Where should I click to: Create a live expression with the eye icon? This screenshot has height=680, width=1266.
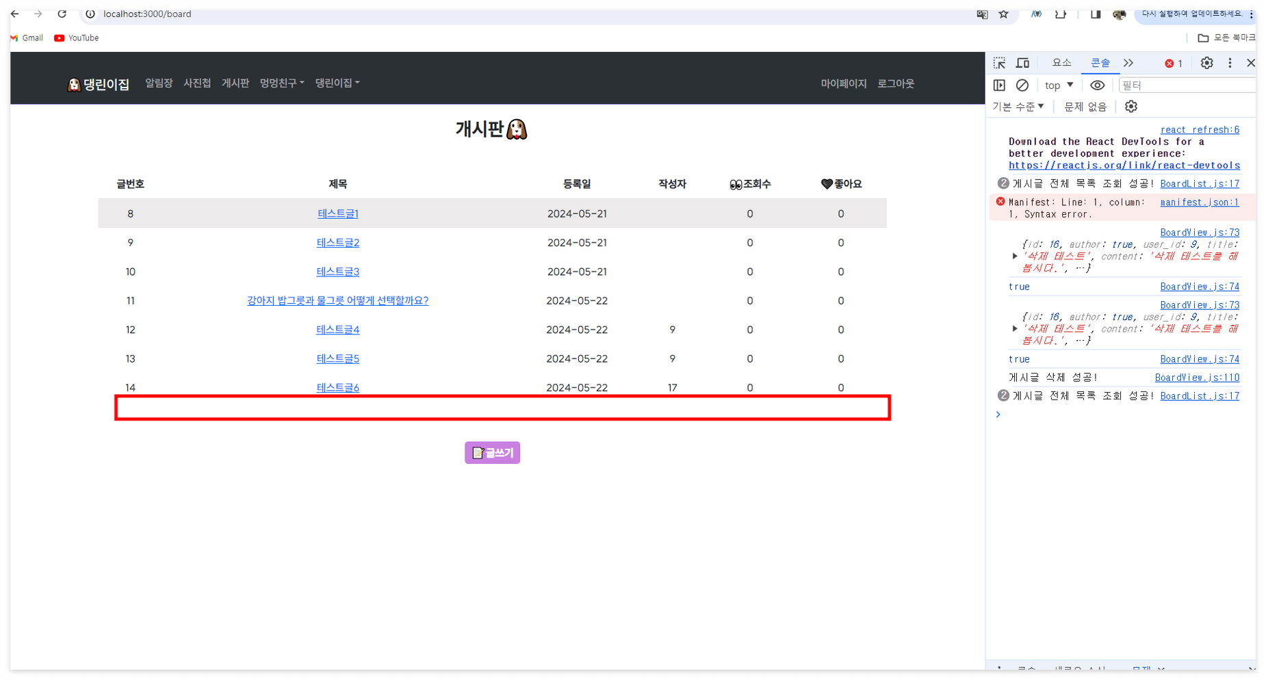(1097, 86)
